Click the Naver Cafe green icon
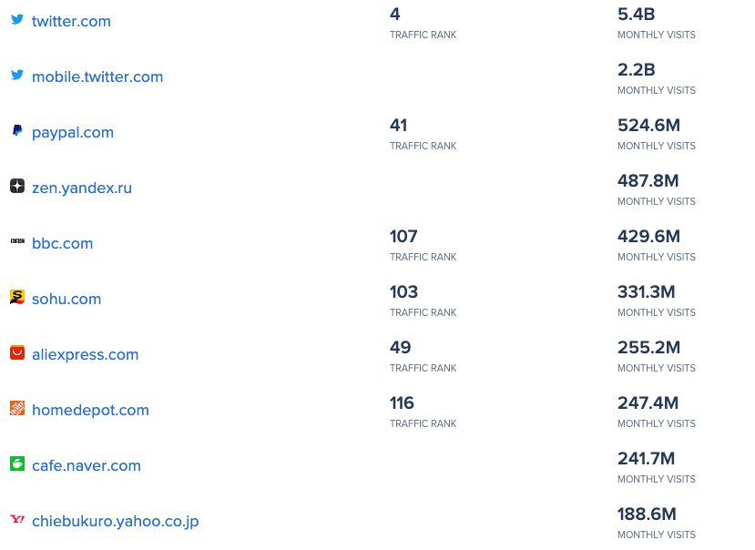Viewport: 755px width, 550px height. 16,463
